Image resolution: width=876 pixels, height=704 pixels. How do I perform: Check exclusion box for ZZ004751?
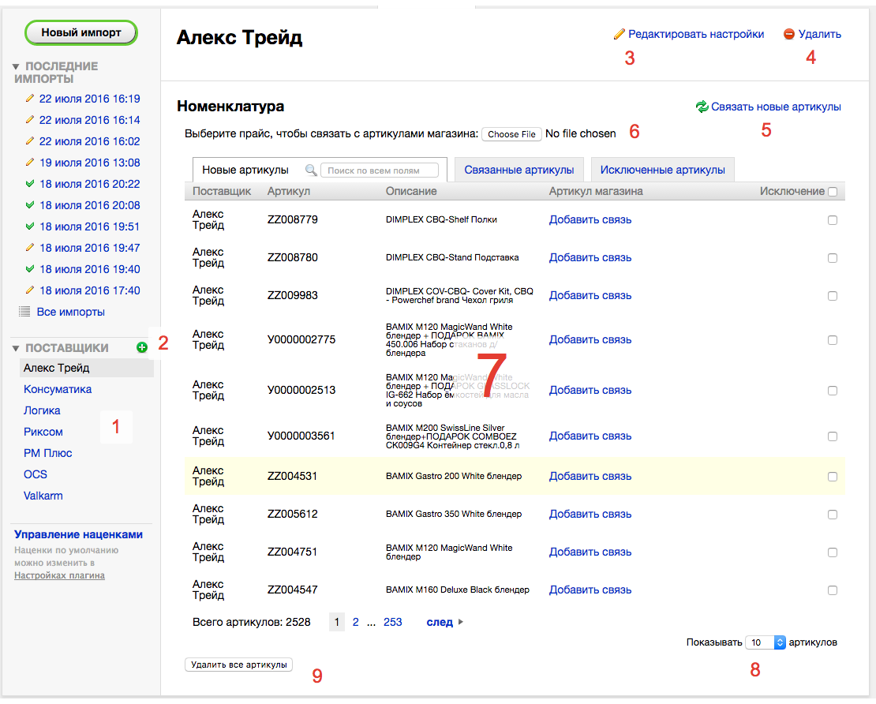(833, 552)
